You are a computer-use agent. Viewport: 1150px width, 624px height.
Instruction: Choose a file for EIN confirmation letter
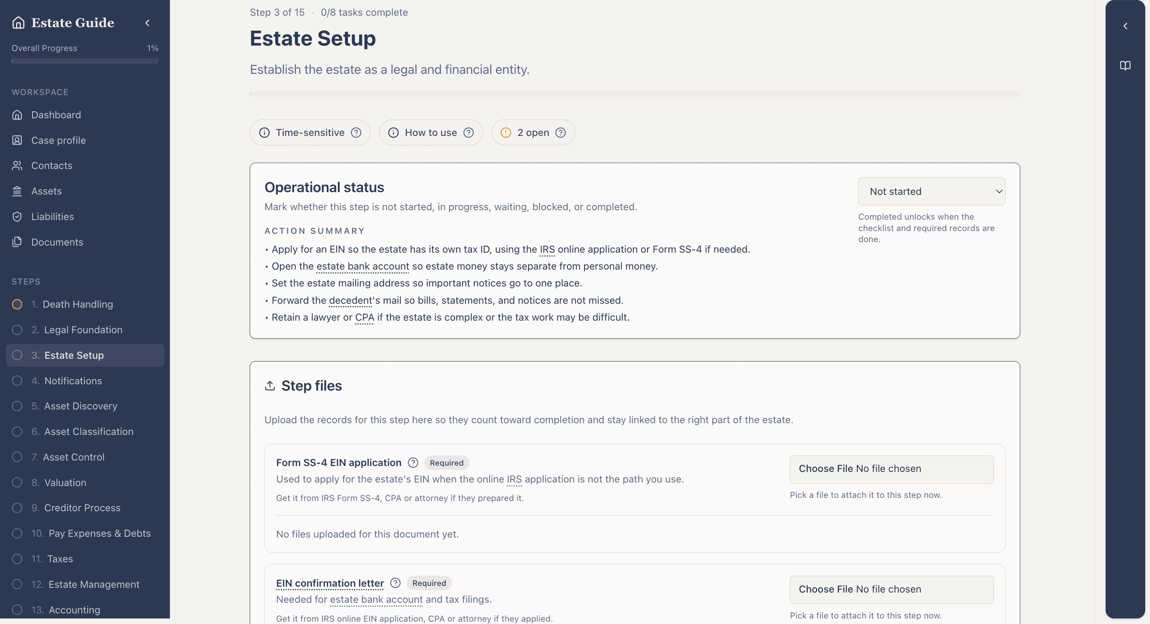click(892, 589)
